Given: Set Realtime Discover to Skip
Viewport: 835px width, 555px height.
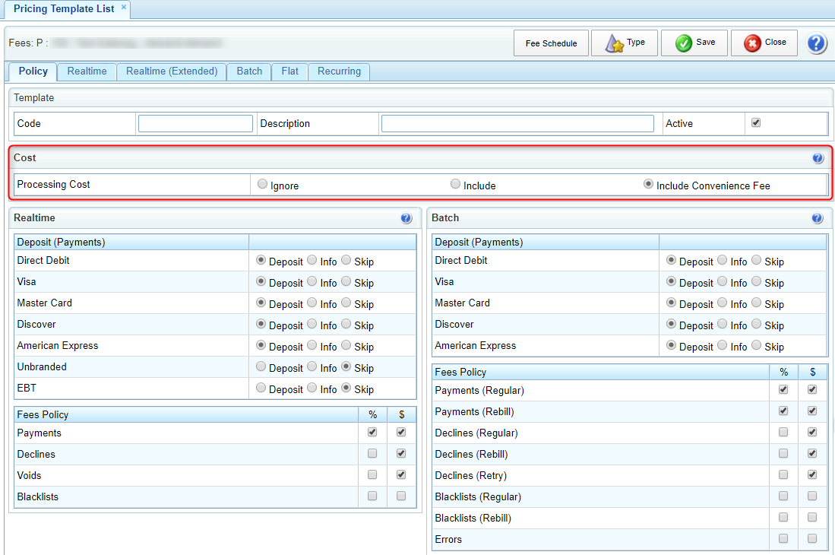Looking at the screenshot, I should pos(346,324).
